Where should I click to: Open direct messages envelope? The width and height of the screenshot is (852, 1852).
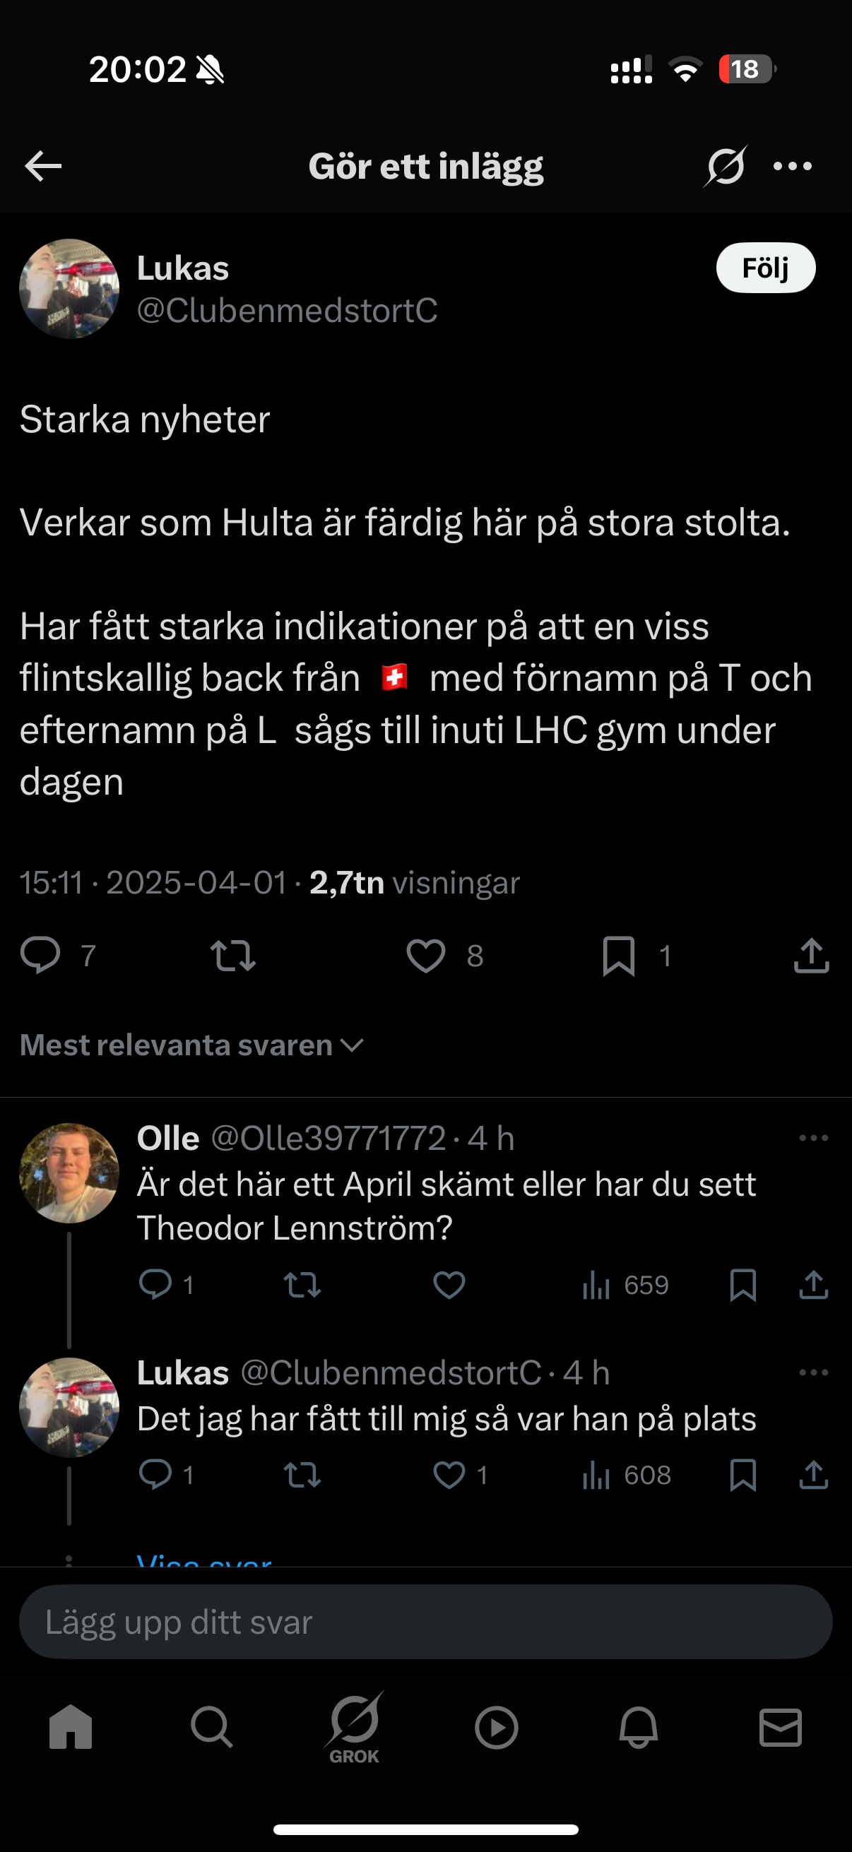click(x=780, y=1727)
